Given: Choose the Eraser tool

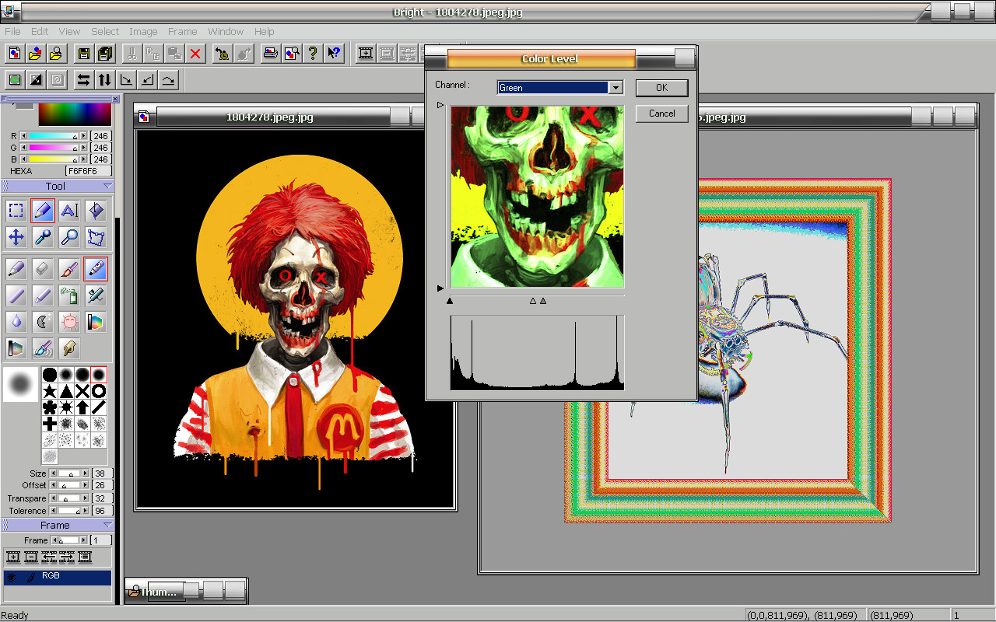Looking at the screenshot, I should tap(43, 269).
